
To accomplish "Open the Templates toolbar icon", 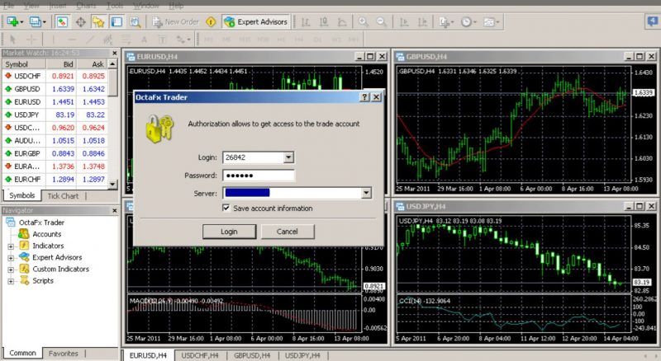I will [x=491, y=22].
